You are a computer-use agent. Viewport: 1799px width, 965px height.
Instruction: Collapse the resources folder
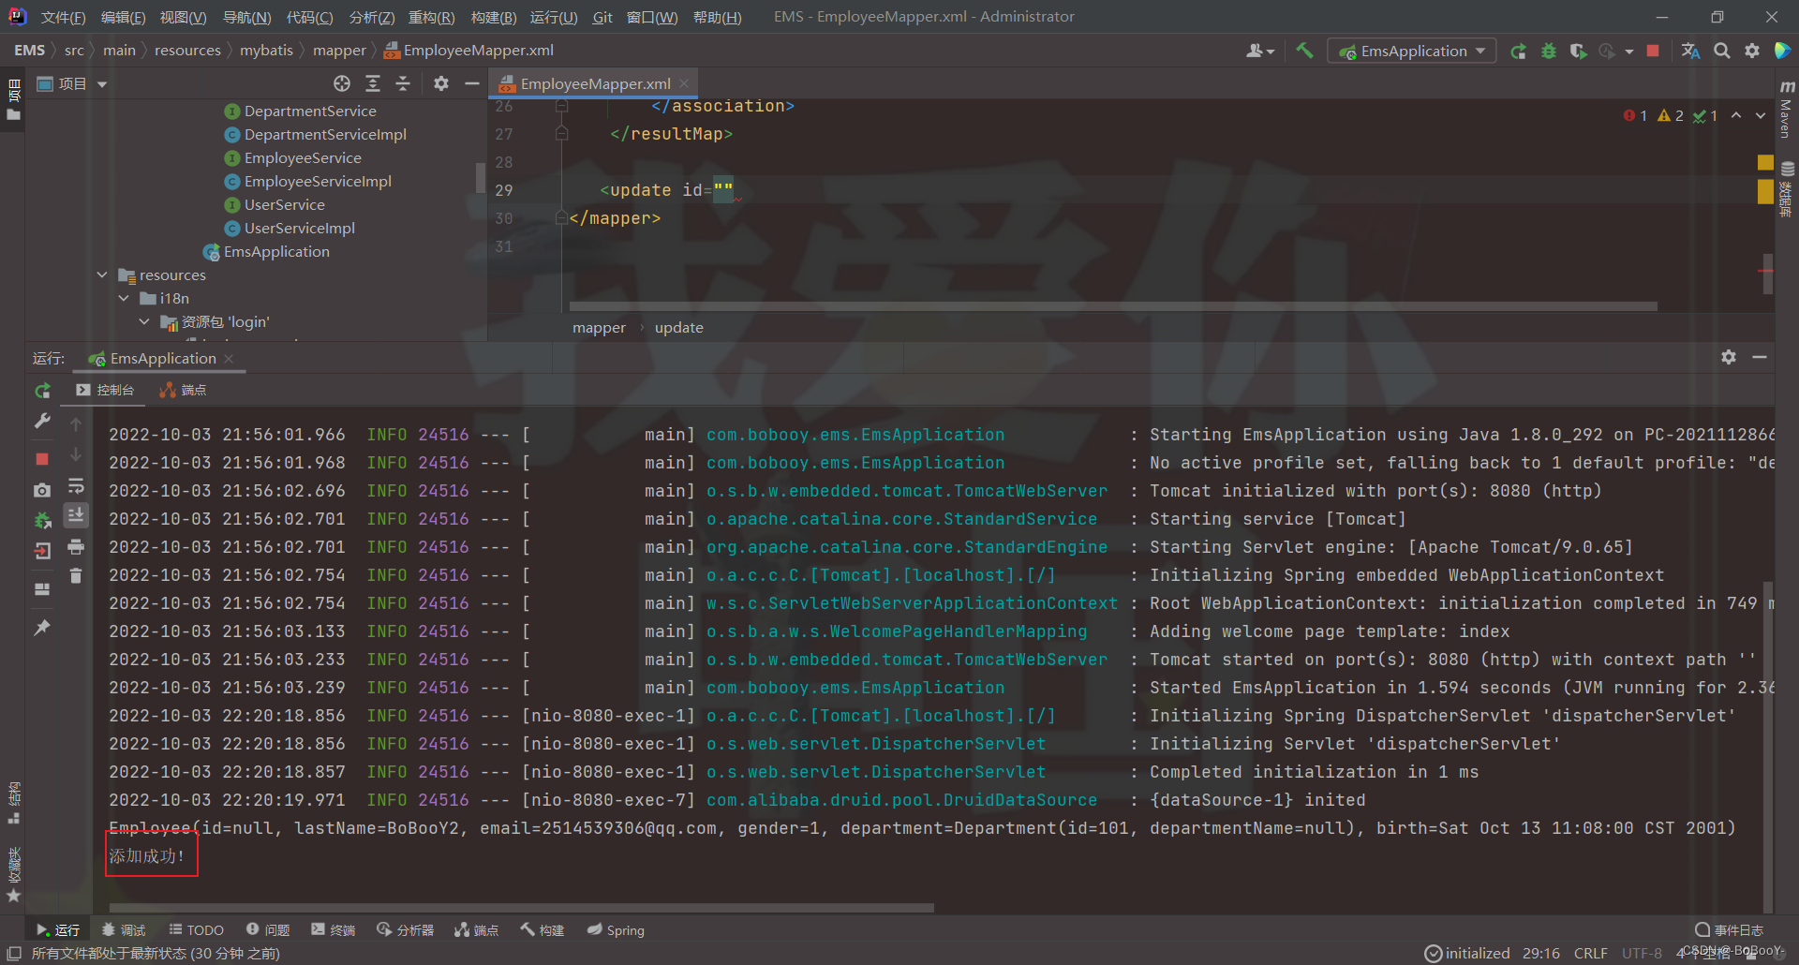click(x=102, y=275)
